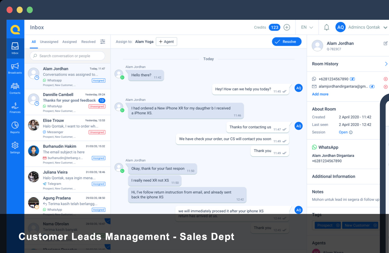Switch to the Unassigned tab
This screenshot has height=253, width=389.
click(49, 42)
